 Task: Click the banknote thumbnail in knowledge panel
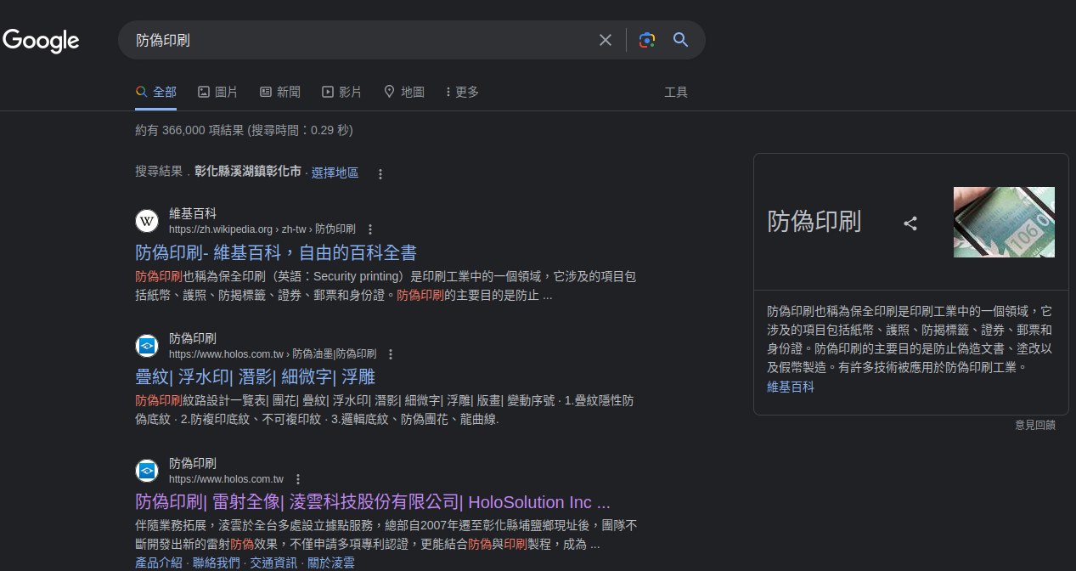[1004, 222]
